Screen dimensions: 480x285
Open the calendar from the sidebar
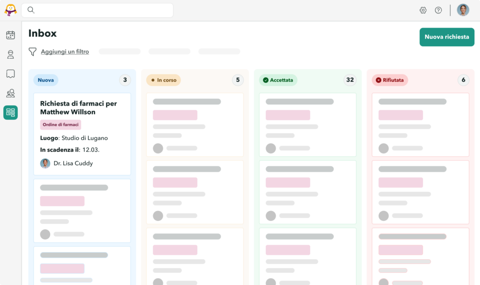(x=10, y=35)
